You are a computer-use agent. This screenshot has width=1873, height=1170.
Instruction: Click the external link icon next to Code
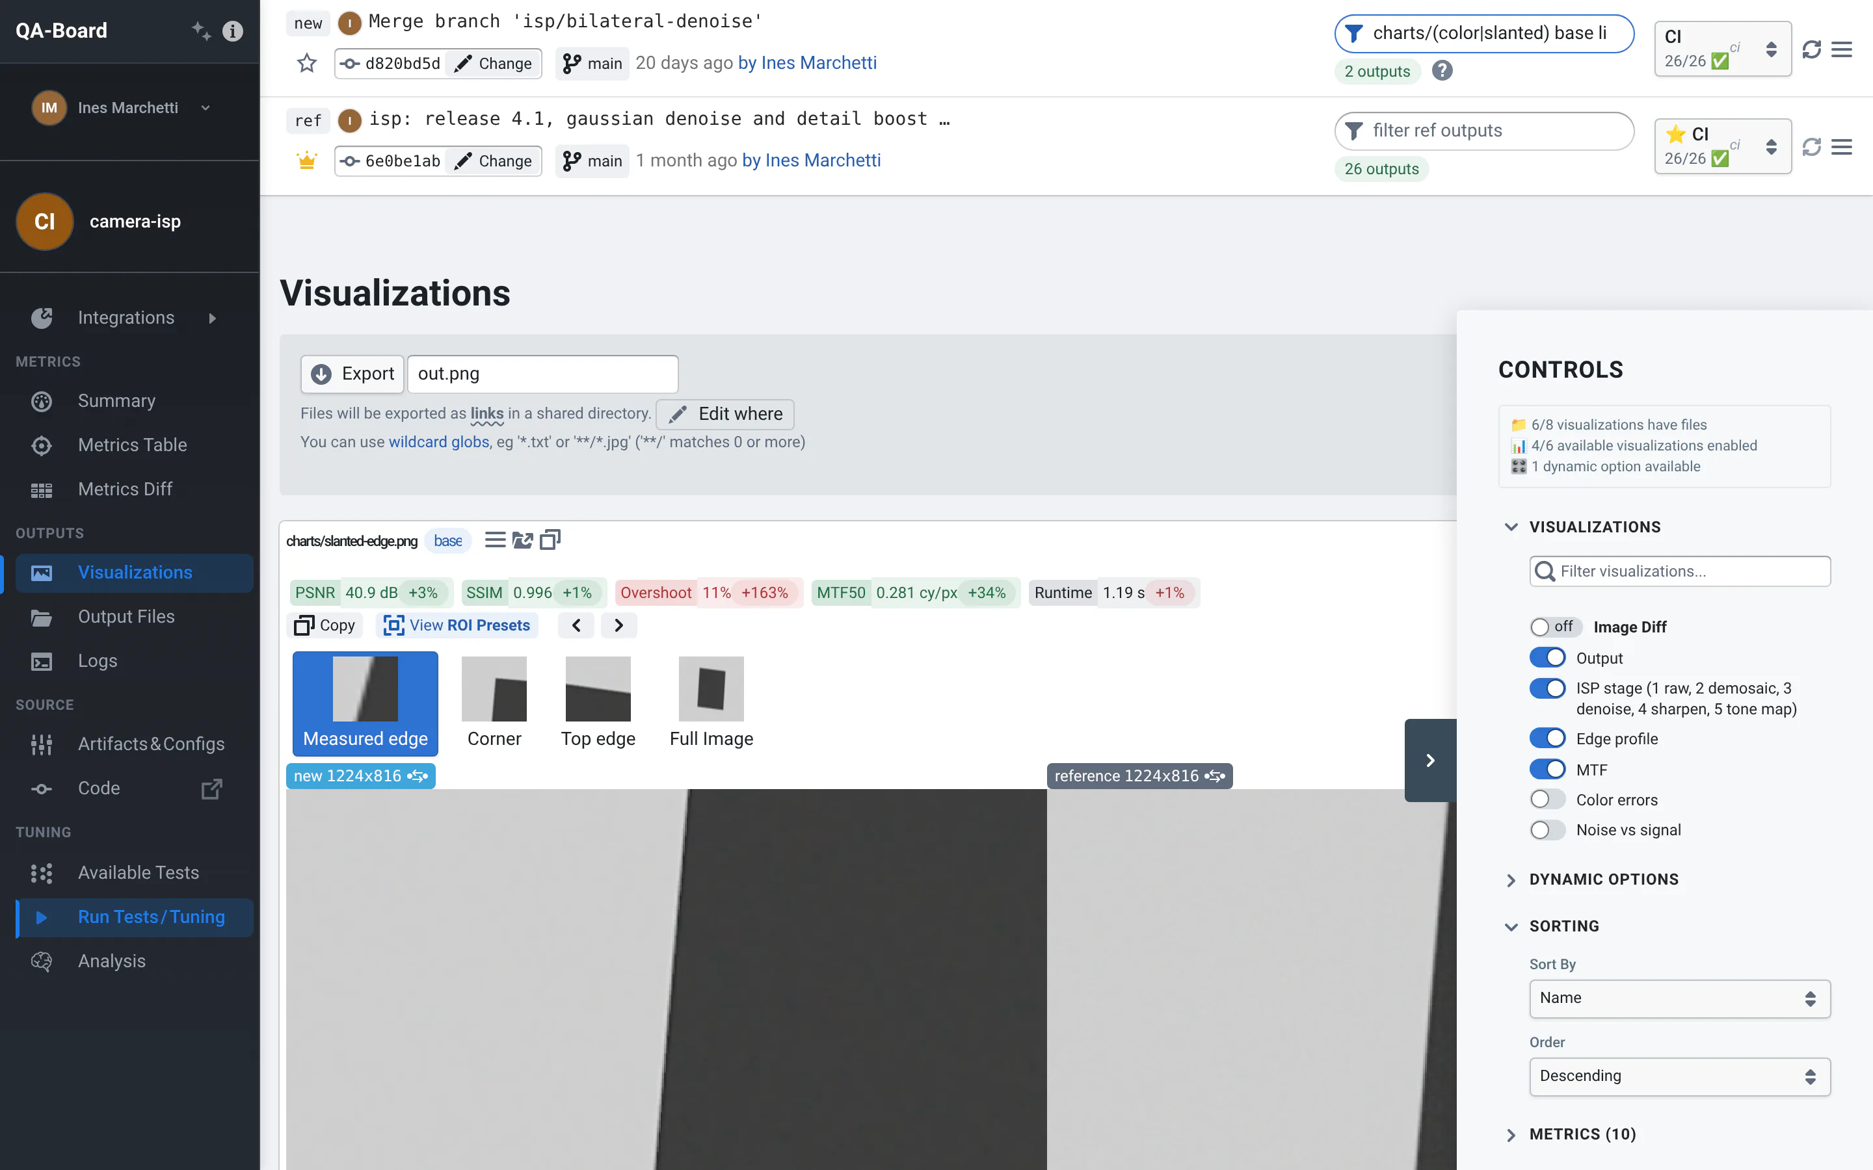pos(211,788)
